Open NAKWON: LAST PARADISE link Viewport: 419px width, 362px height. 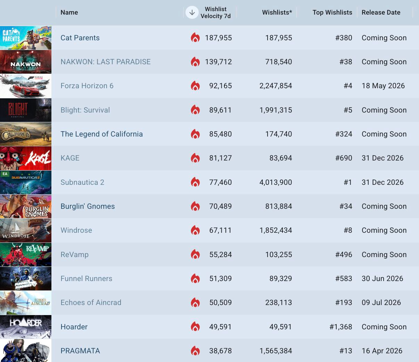pyautogui.click(x=106, y=62)
